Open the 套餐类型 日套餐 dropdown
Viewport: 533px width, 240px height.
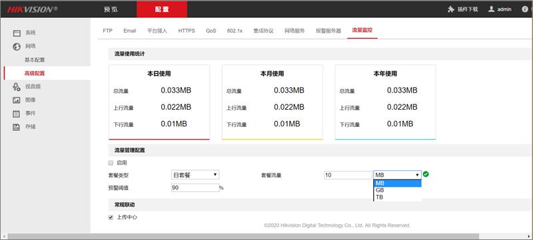195,175
